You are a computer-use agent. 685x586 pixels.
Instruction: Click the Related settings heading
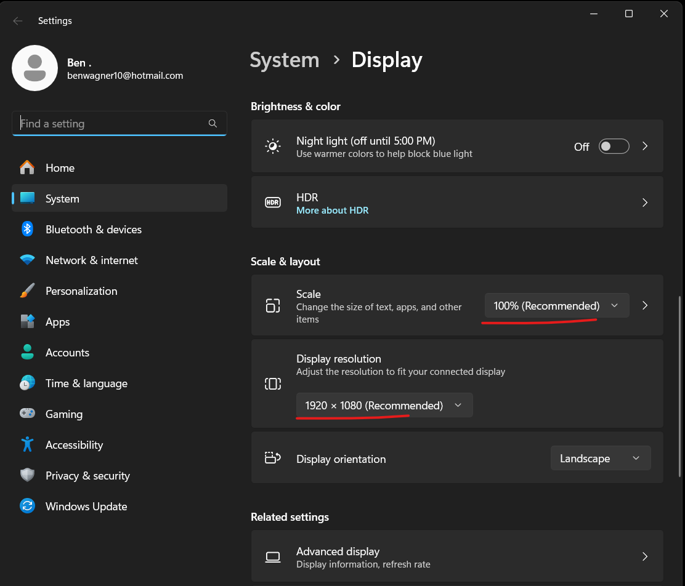click(x=290, y=516)
